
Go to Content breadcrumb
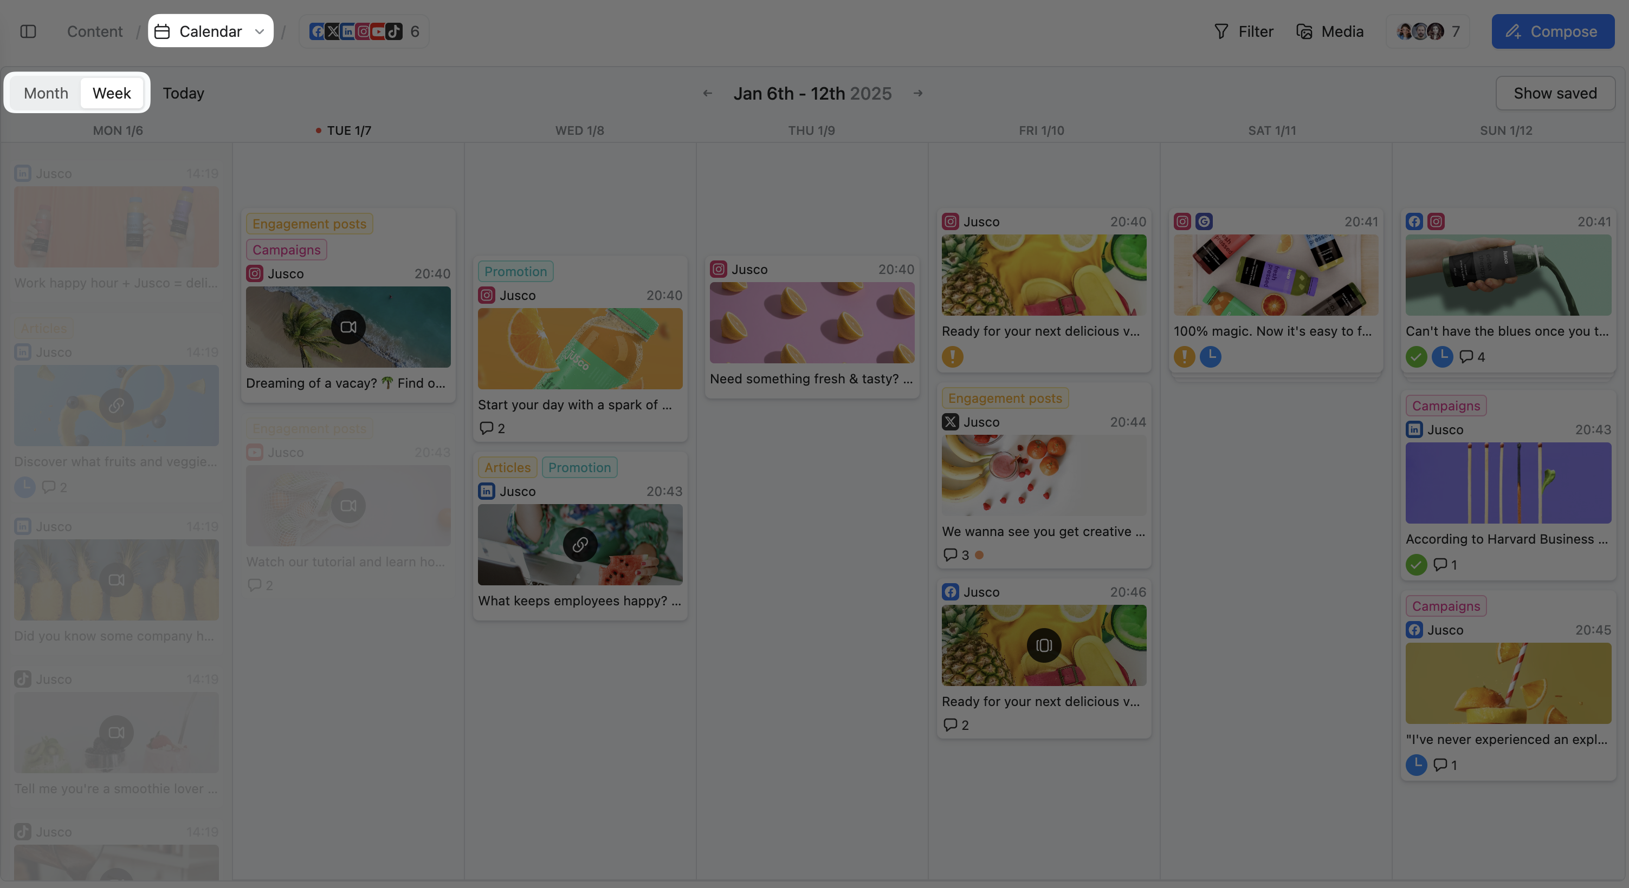coord(94,31)
